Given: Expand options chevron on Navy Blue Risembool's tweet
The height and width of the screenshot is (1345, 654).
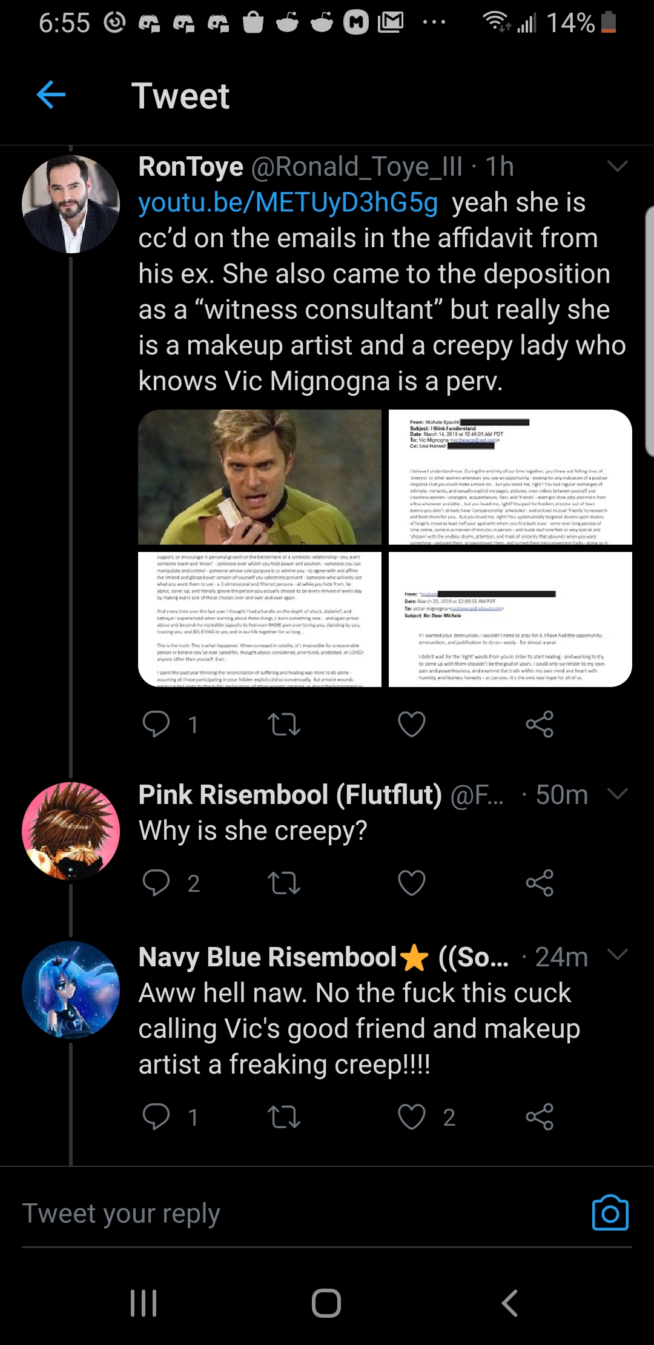Looking at the screenshot, I should (617, 955).
